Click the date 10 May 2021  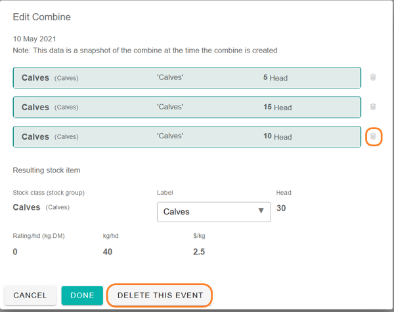click(34, 39)
